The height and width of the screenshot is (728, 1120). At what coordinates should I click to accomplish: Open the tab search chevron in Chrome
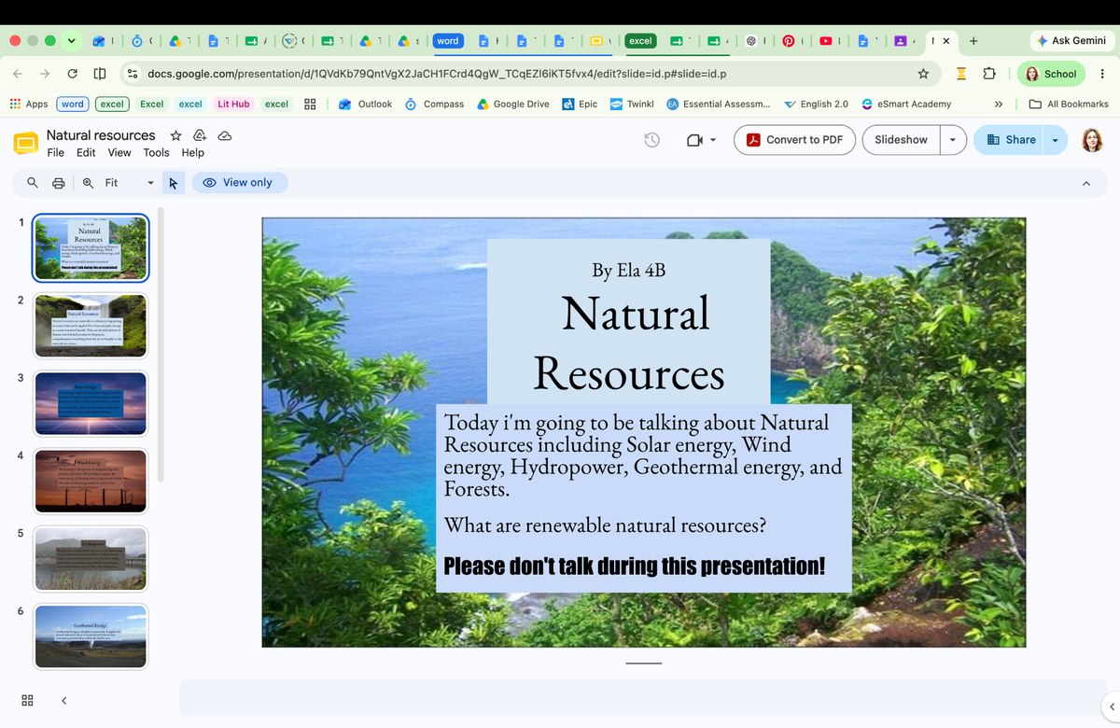(x=72, y=41)
